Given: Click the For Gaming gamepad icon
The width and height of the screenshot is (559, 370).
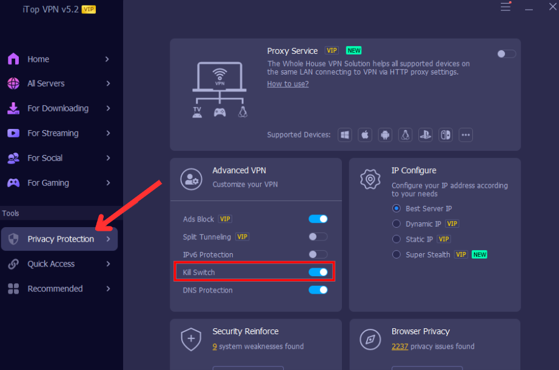Looking at the screenshot, I should click(13, 183).
